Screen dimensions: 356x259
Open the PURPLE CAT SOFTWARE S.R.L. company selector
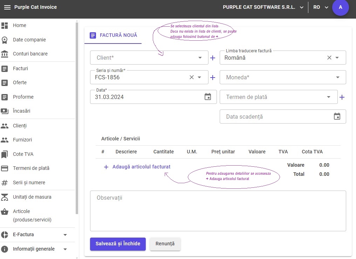(x=263, y=7)
